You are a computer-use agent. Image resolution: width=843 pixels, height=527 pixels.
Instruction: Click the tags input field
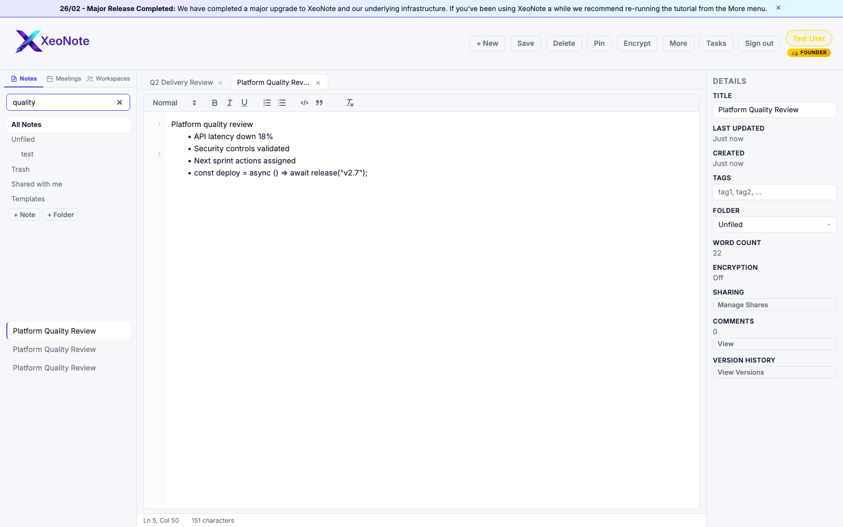[774, 192]
